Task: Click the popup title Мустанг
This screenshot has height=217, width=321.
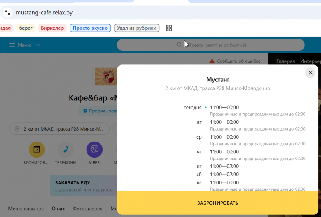Action: pos(218,79)
